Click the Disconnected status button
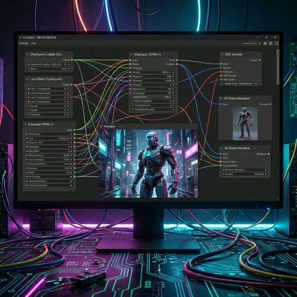297x297 pixels. coord(249,43)
